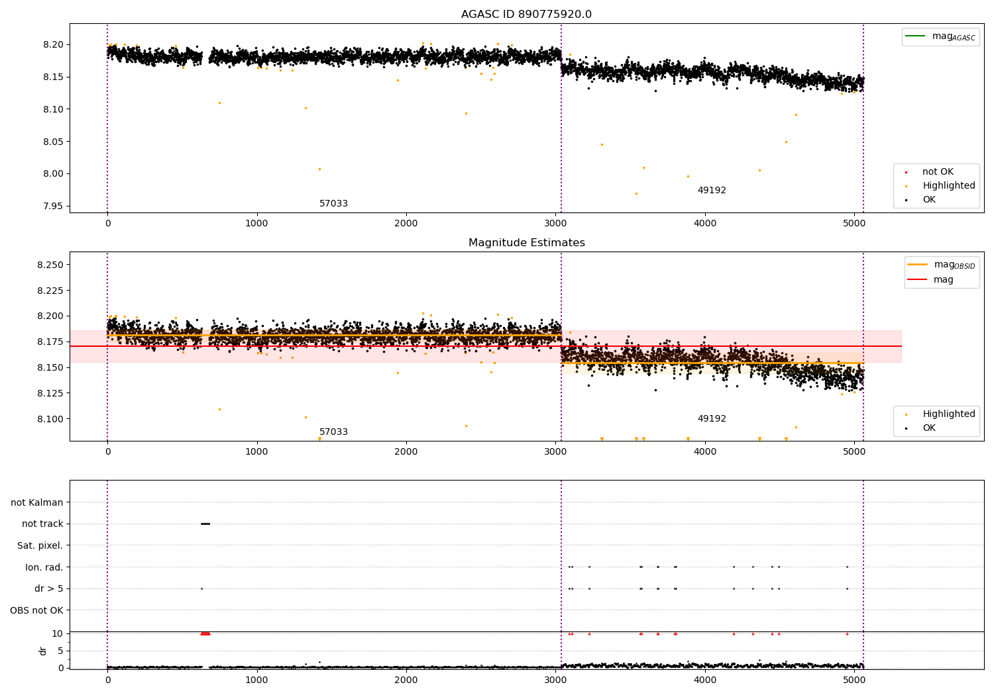Screen dimensions: 994x695
Task: Click the '8.250' y-axis tick label
Action: click(50, 265)
